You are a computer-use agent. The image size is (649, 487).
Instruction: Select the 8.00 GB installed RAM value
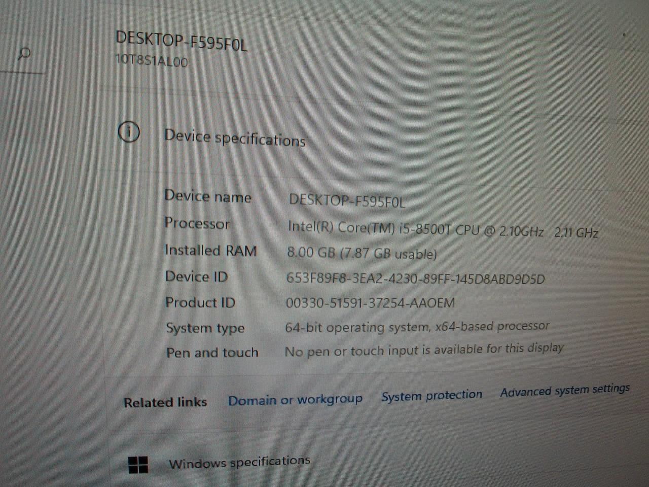pyautogui.click(x=362, y=253)
